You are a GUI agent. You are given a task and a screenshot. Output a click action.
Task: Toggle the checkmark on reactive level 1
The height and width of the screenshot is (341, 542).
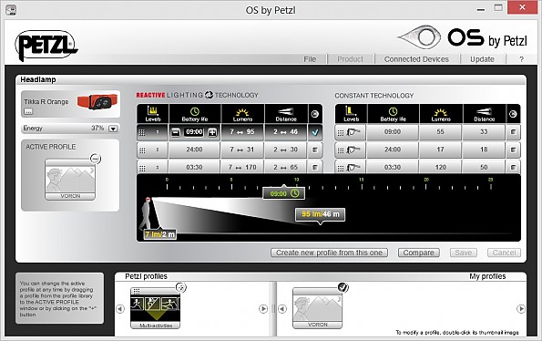315,132
